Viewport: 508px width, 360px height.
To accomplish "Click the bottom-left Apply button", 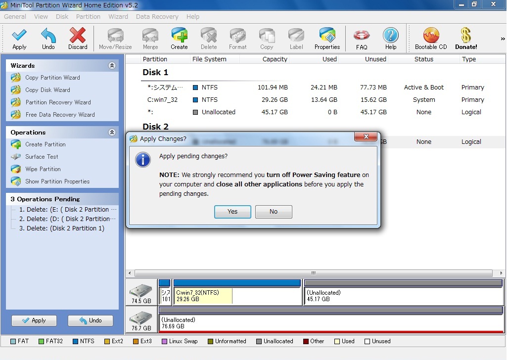I will 34,320.
